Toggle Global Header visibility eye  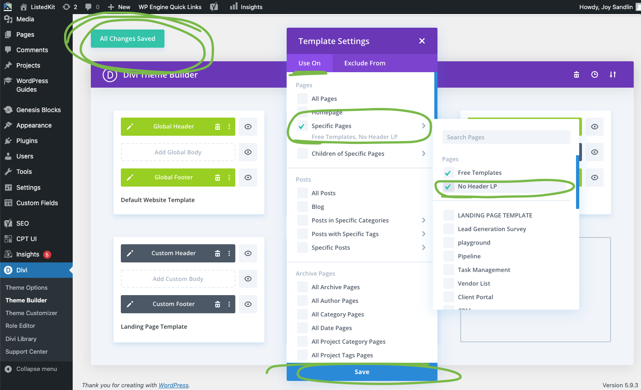pyautogui.click(x=248, y=127)
